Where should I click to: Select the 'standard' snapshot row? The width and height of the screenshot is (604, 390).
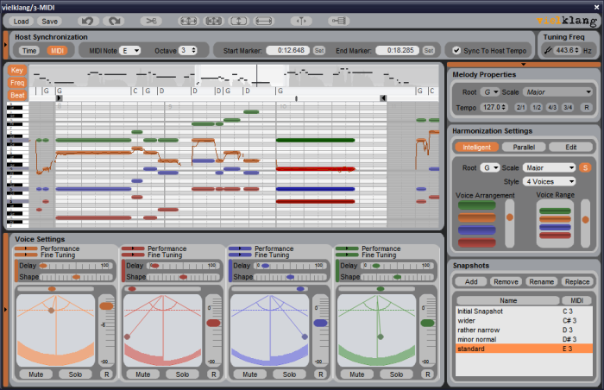click(x=524, y=349)
